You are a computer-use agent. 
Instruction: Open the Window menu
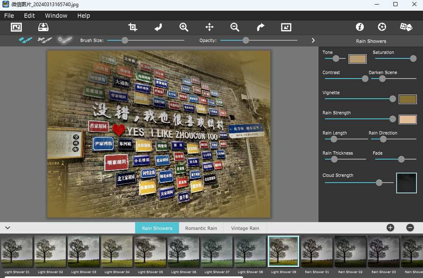pos(56,16)
